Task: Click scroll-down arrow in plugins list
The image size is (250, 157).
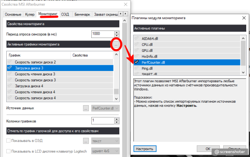Action: point(243,73)
